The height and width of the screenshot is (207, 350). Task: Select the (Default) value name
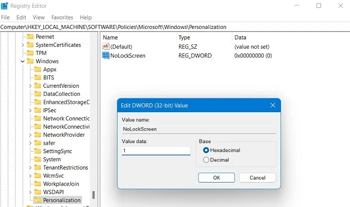pos(121,47)
